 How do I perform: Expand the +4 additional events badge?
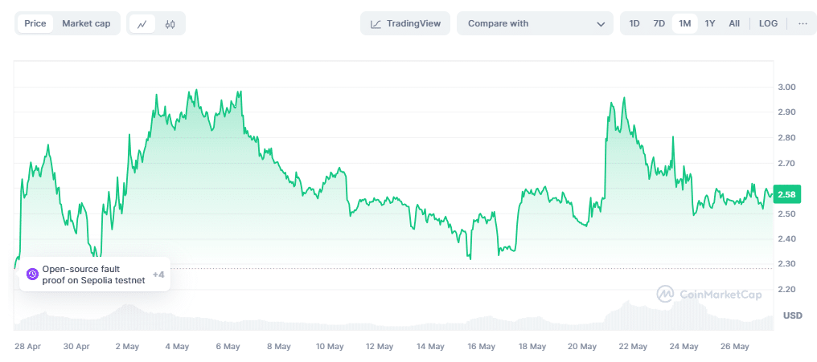(158, 275)
